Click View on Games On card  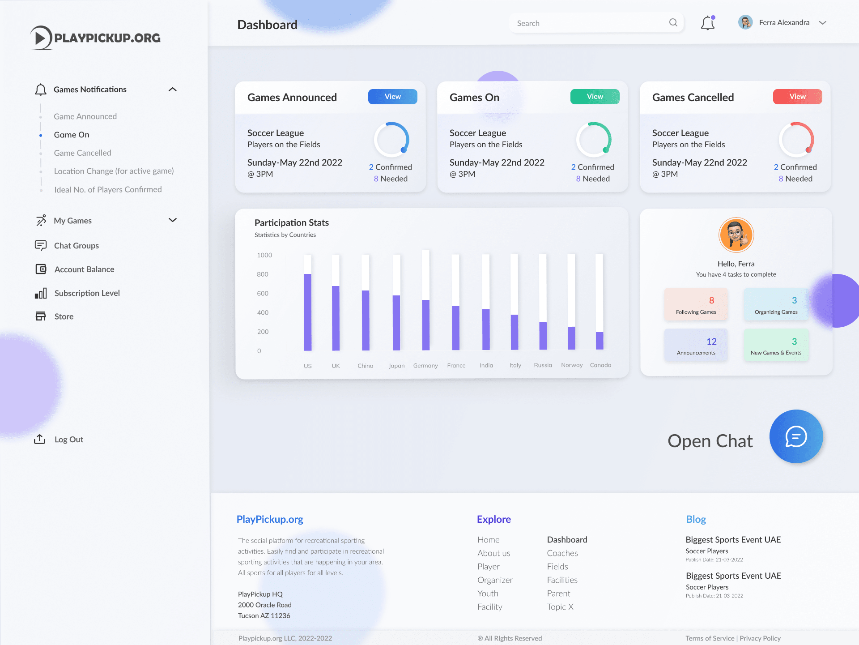[595, 97]
